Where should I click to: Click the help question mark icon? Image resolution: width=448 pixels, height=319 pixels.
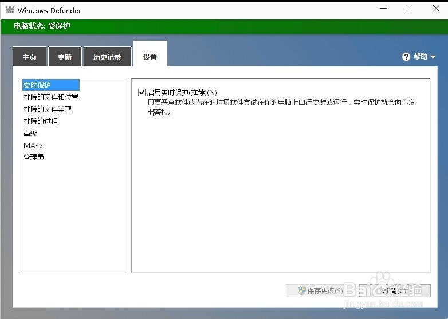(406, 57)
